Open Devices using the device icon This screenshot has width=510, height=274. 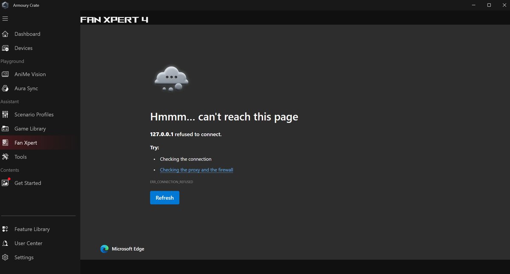[x=6, y=48]
